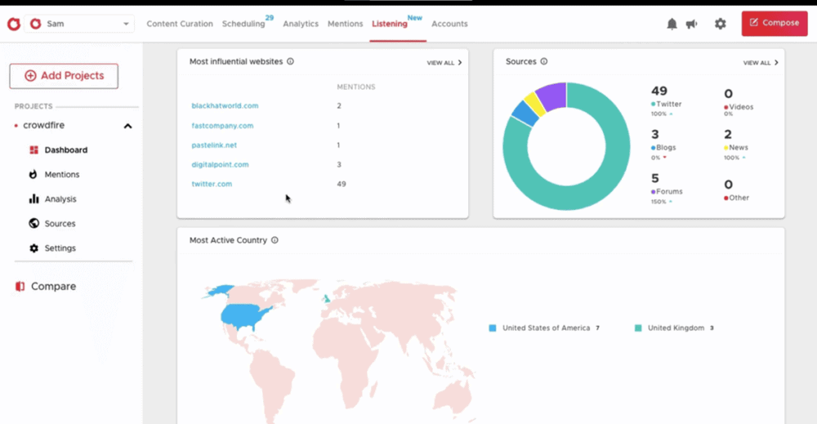Click the 49 mentions value for twitter.com

click(342, 184)
